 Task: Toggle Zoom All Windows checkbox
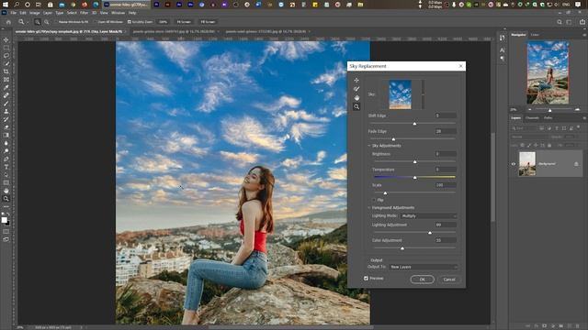click(x=96, y=22)
